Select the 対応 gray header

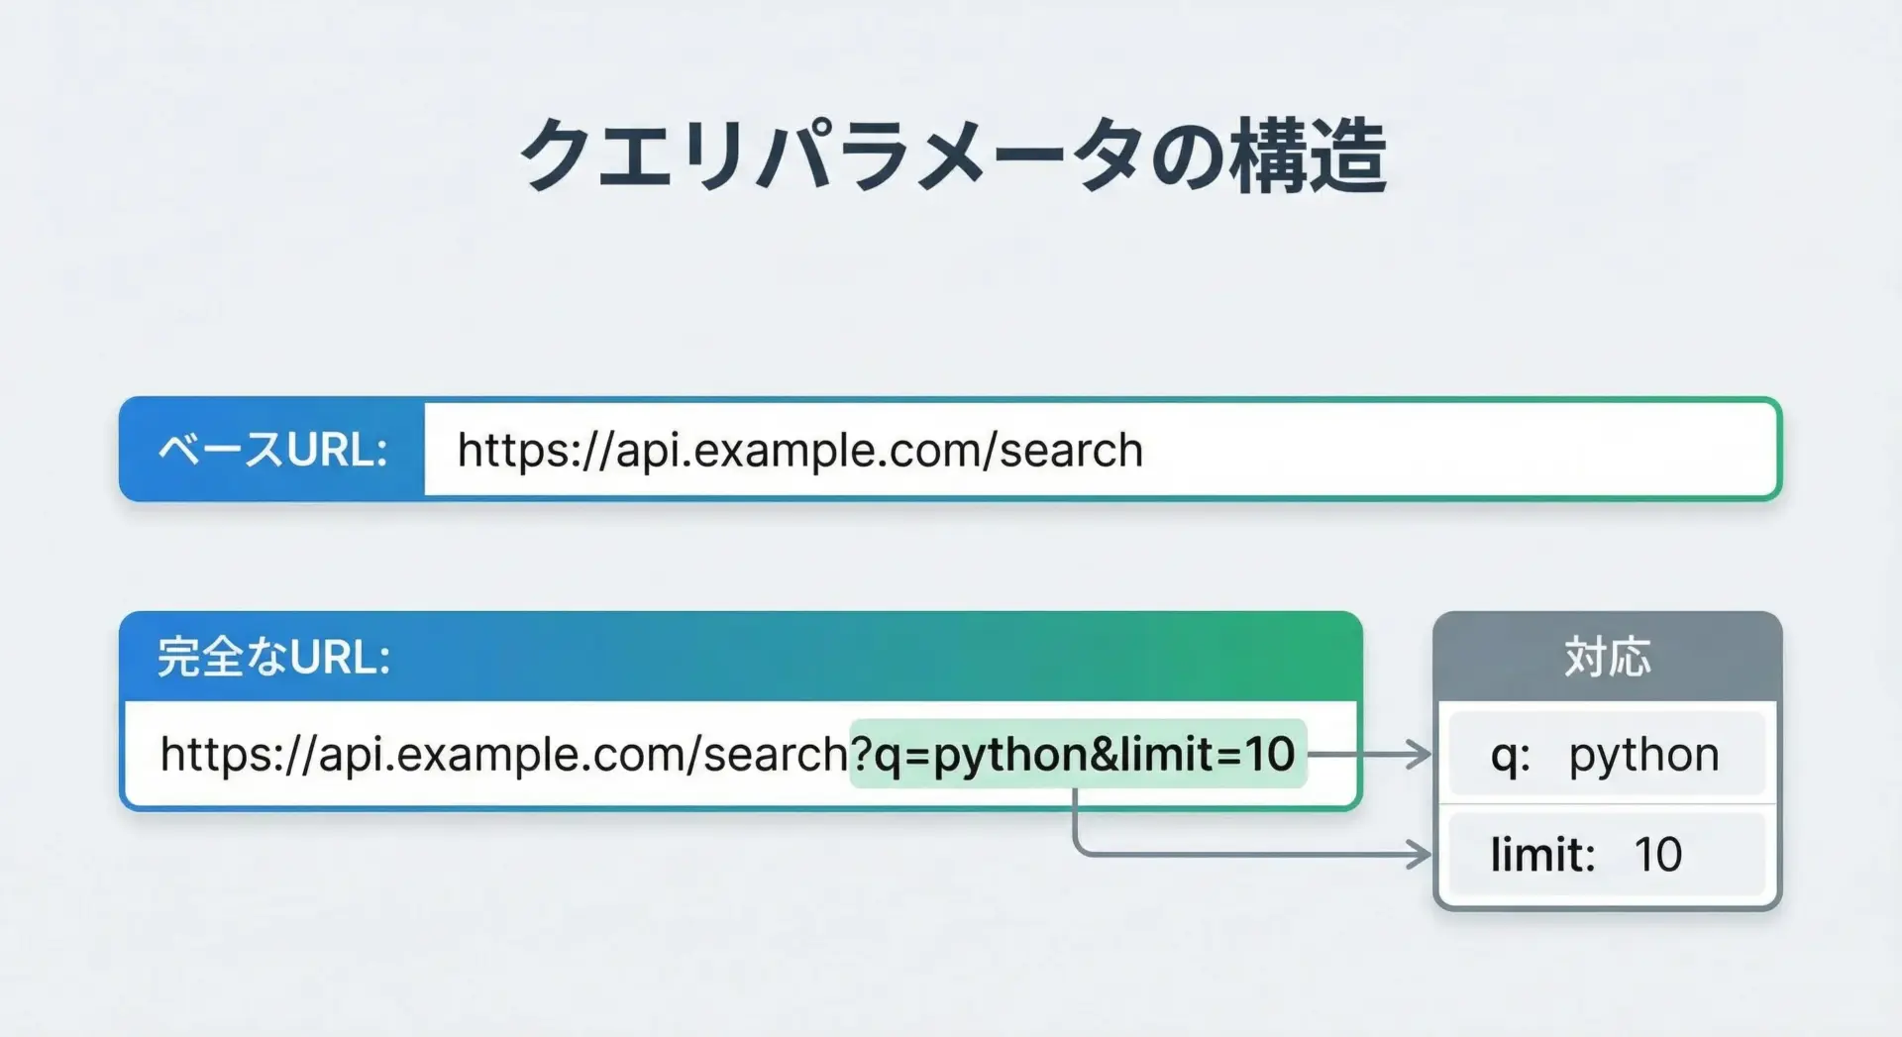1607,657
